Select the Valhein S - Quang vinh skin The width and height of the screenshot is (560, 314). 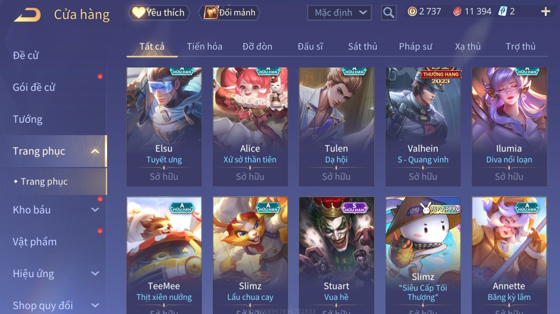pos(423,127)
